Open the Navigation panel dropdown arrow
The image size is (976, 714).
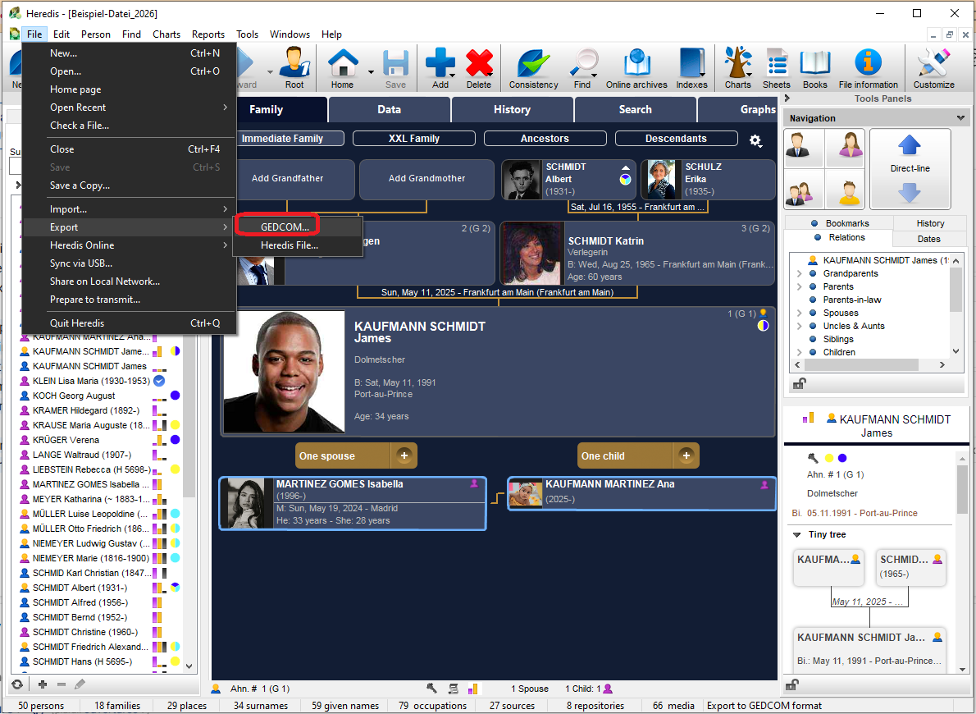(x=961, y=118)
